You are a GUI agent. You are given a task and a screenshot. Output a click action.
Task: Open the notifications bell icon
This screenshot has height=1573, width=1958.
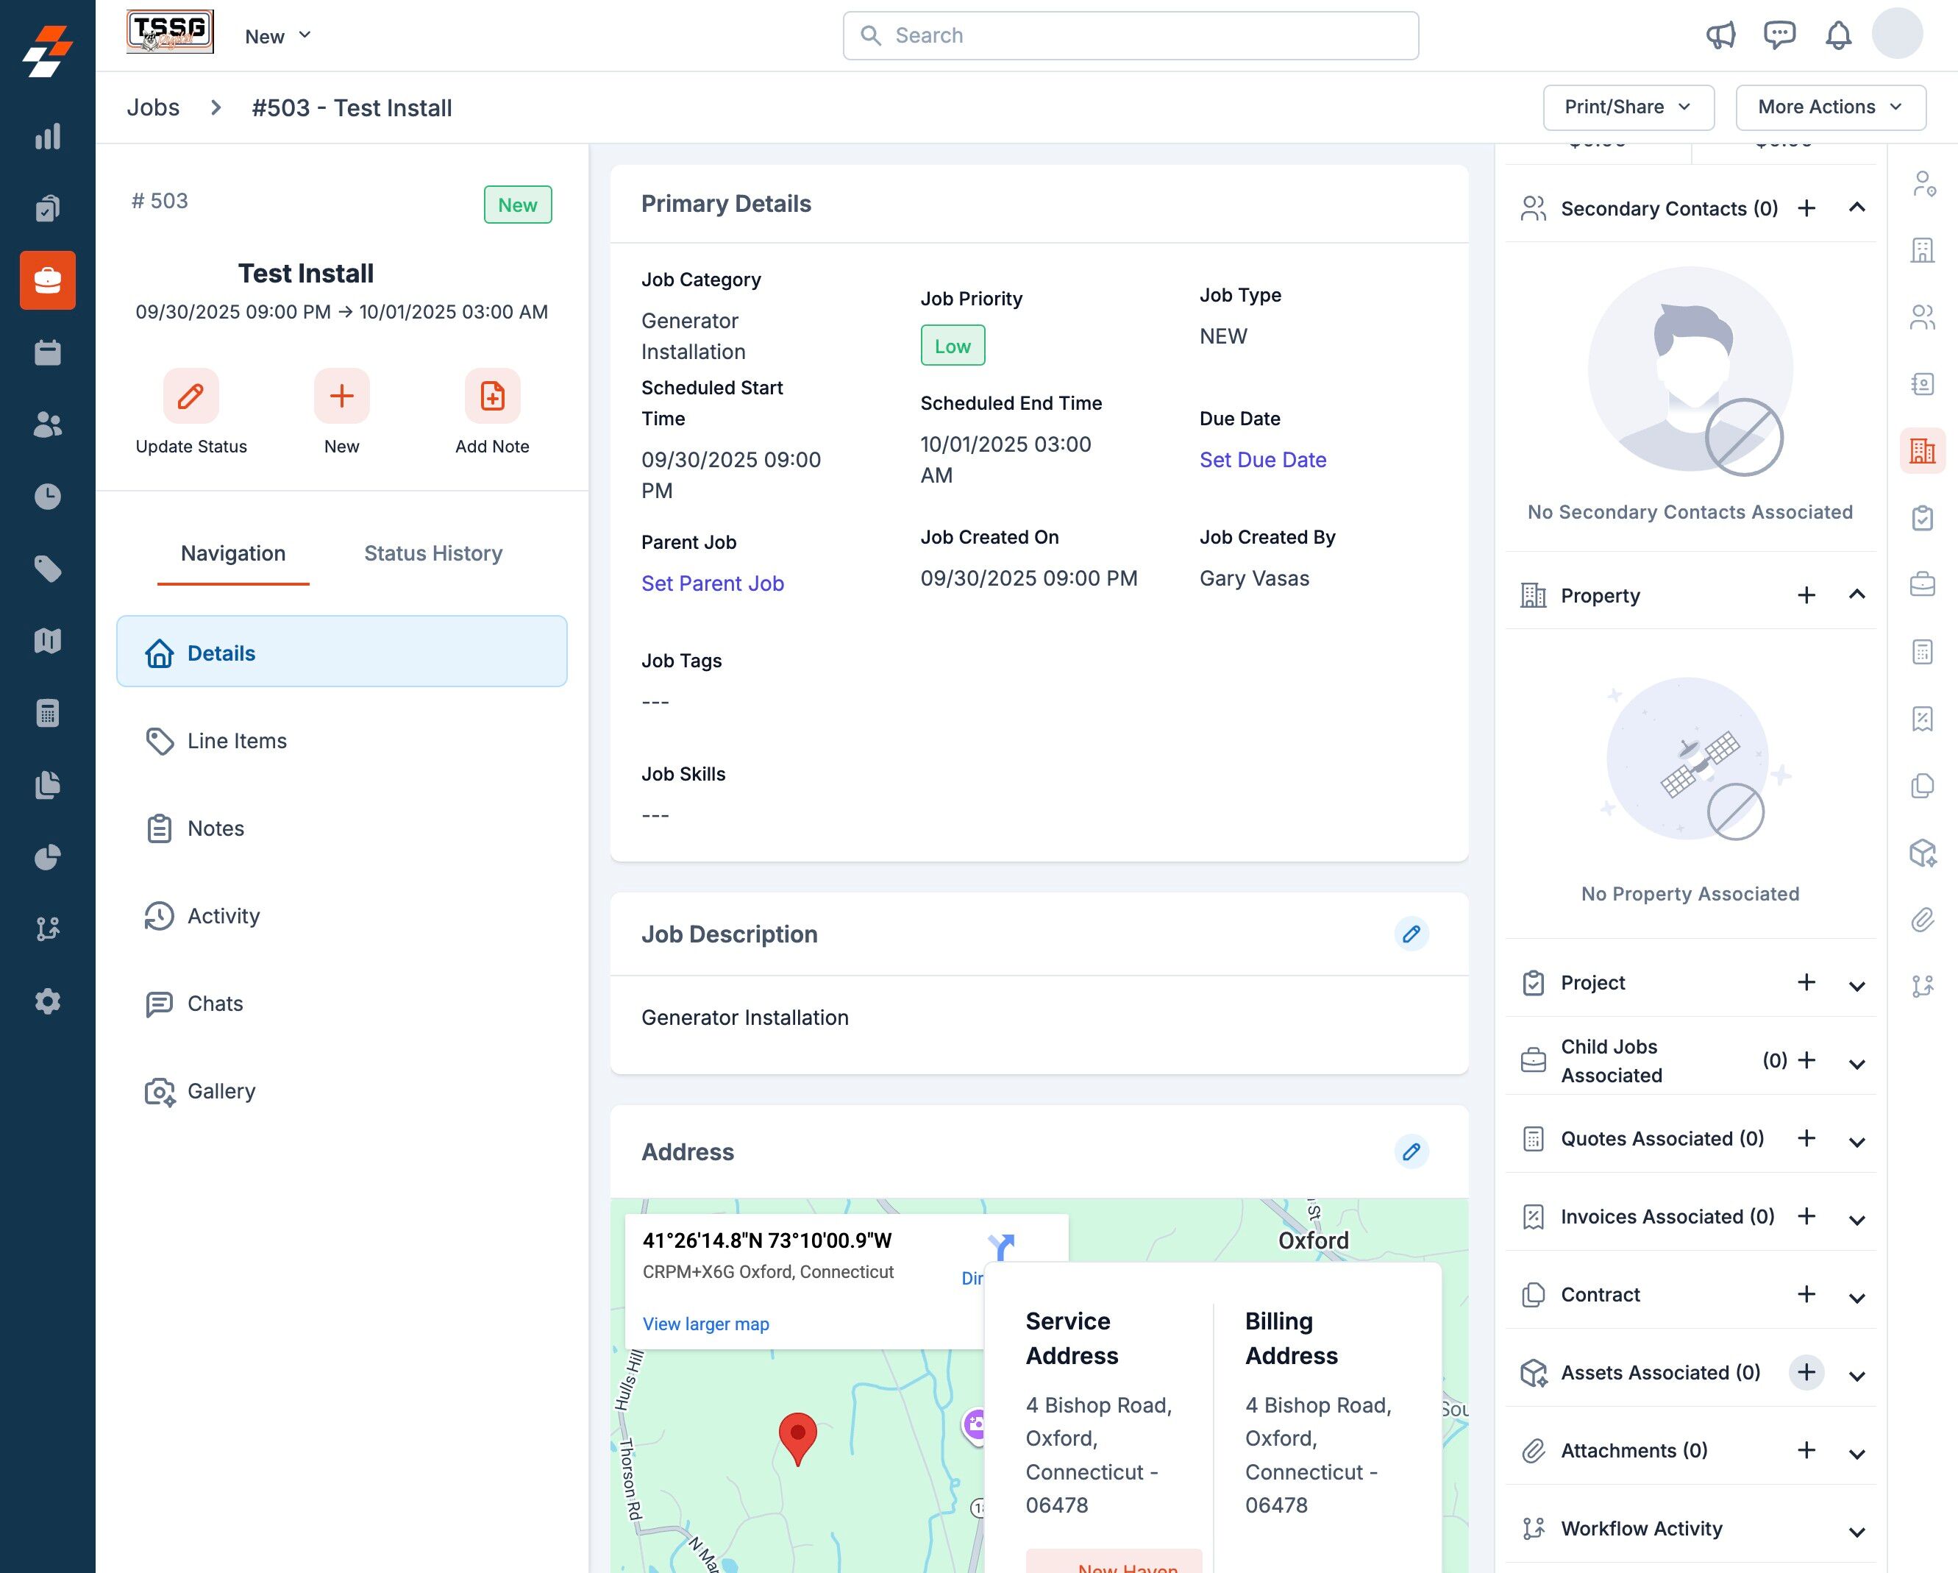coord(1838,35)
